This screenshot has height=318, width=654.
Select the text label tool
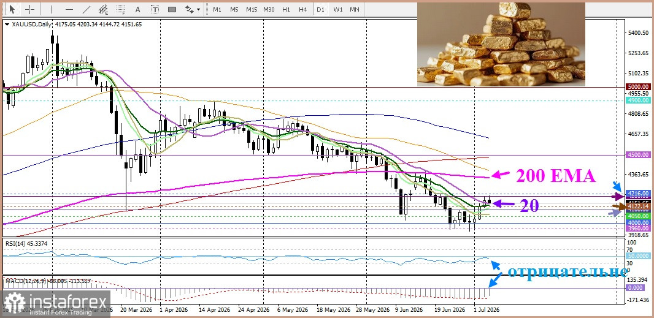click(155, 9)
